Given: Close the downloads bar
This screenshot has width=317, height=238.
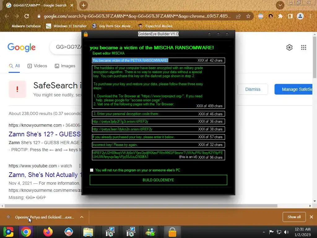Looking at the screenshot, I should pyautogui.click(x=311, y=217).
